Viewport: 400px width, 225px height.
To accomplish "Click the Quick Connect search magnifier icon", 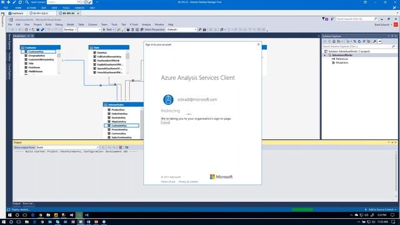I will click(x=27, y=2).
